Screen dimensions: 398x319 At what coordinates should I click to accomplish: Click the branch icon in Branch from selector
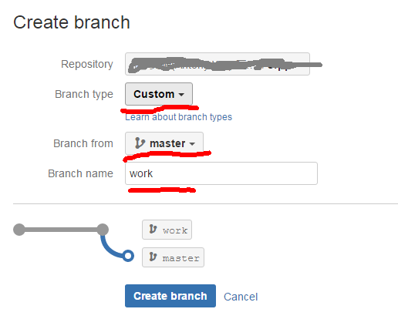coord(140,143)
